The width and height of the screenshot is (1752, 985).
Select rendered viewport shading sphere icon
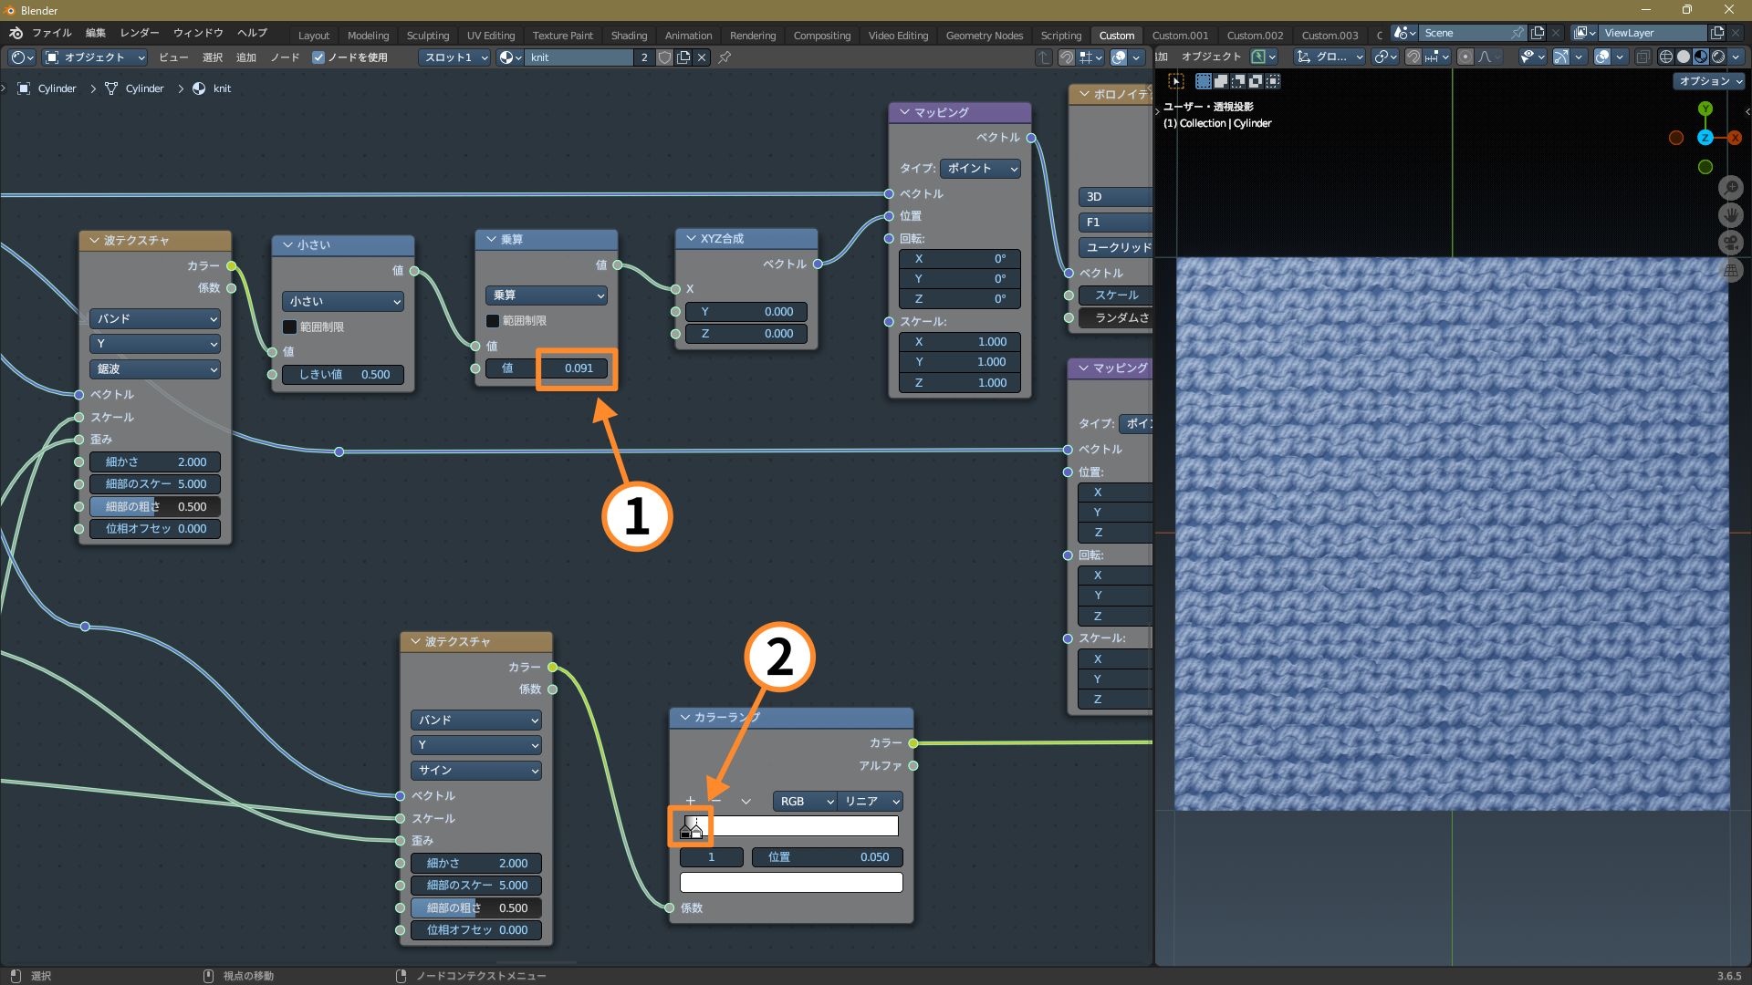point(1718,57)
